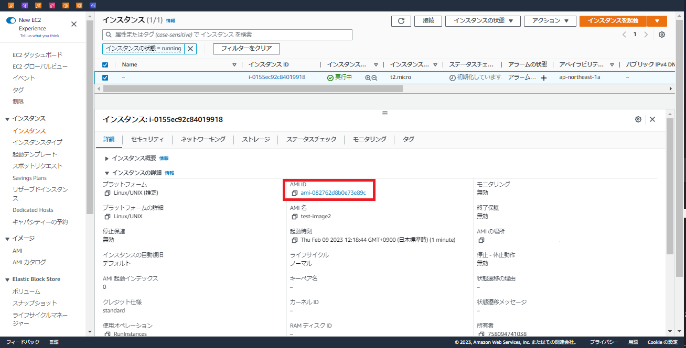Open the インスタンスの状態 dropdown

(483, 21)
